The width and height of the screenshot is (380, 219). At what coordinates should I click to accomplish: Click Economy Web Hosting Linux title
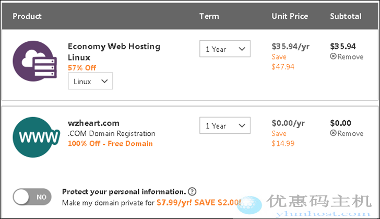pyautogui.click(x=114, y=52)
